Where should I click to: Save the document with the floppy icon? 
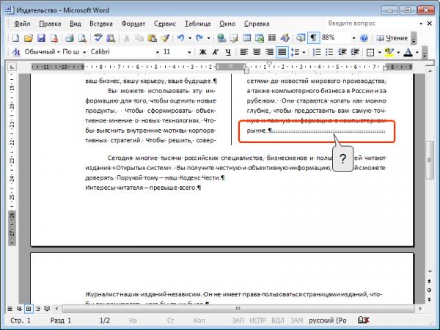41,38
